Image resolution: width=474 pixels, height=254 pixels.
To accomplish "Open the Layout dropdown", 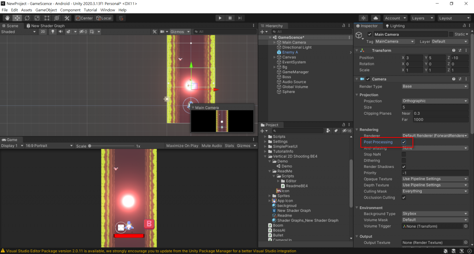I will coord(454,18).
